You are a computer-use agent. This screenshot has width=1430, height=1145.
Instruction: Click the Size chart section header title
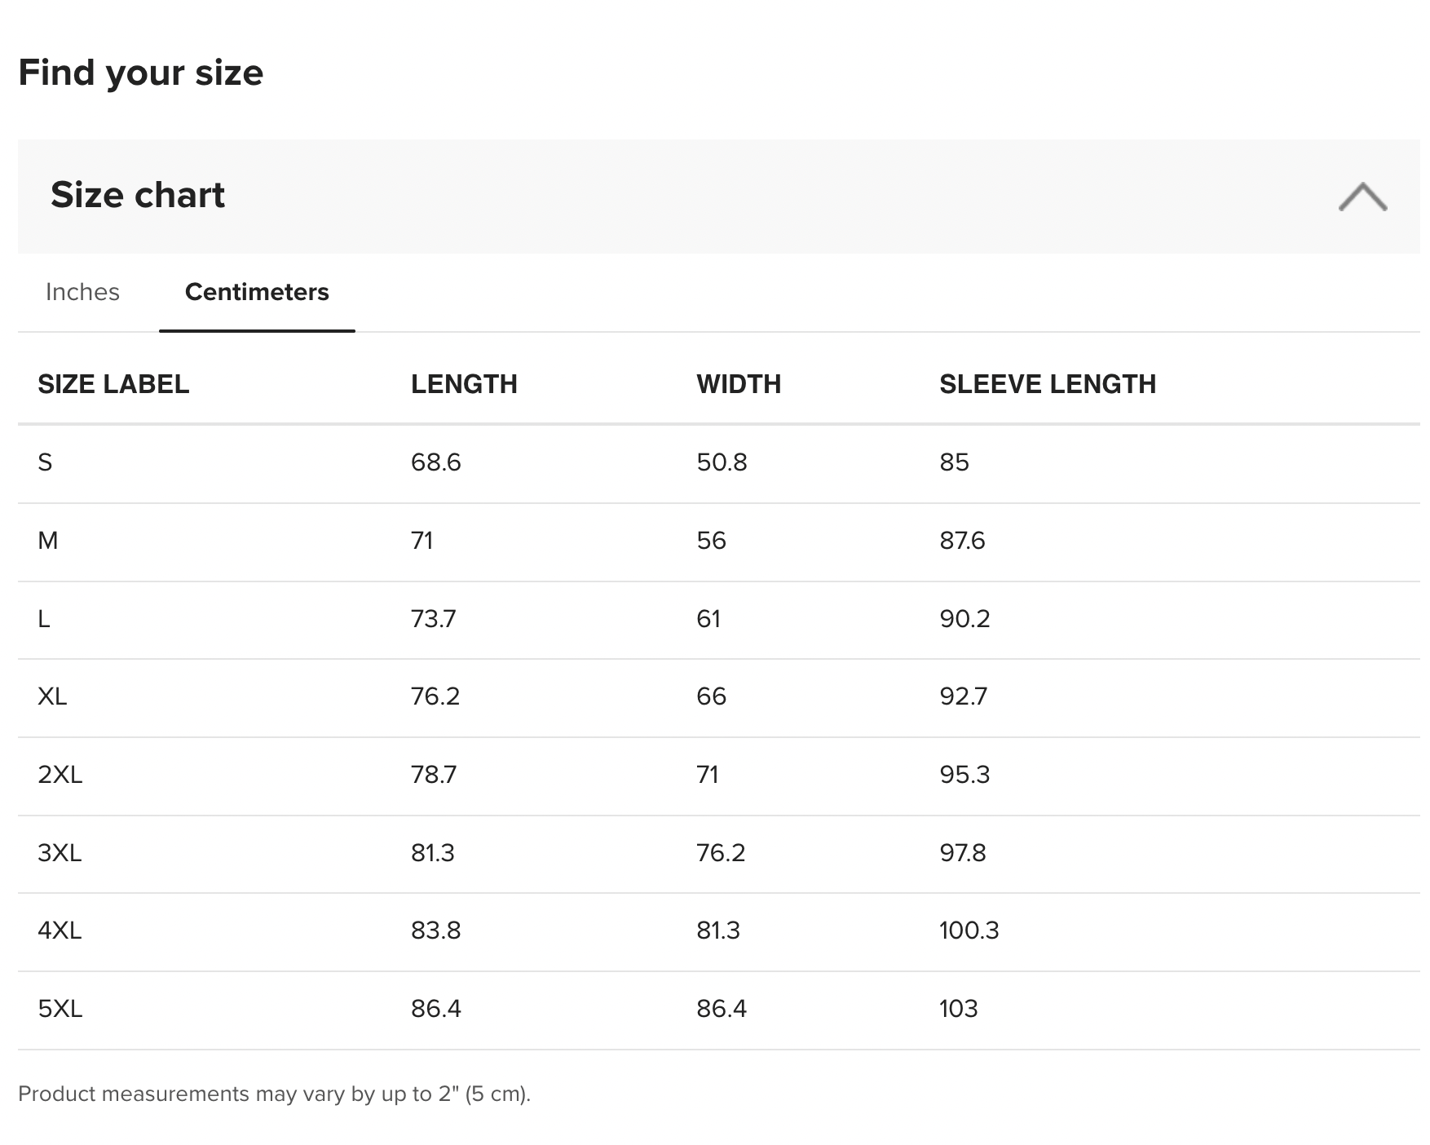(138, 195)
